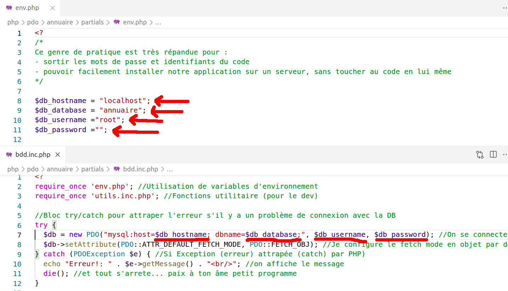Viewport: 508px width, 291px height.
Task: Open More Actions menu beside env.php tab
Action: 504,8
